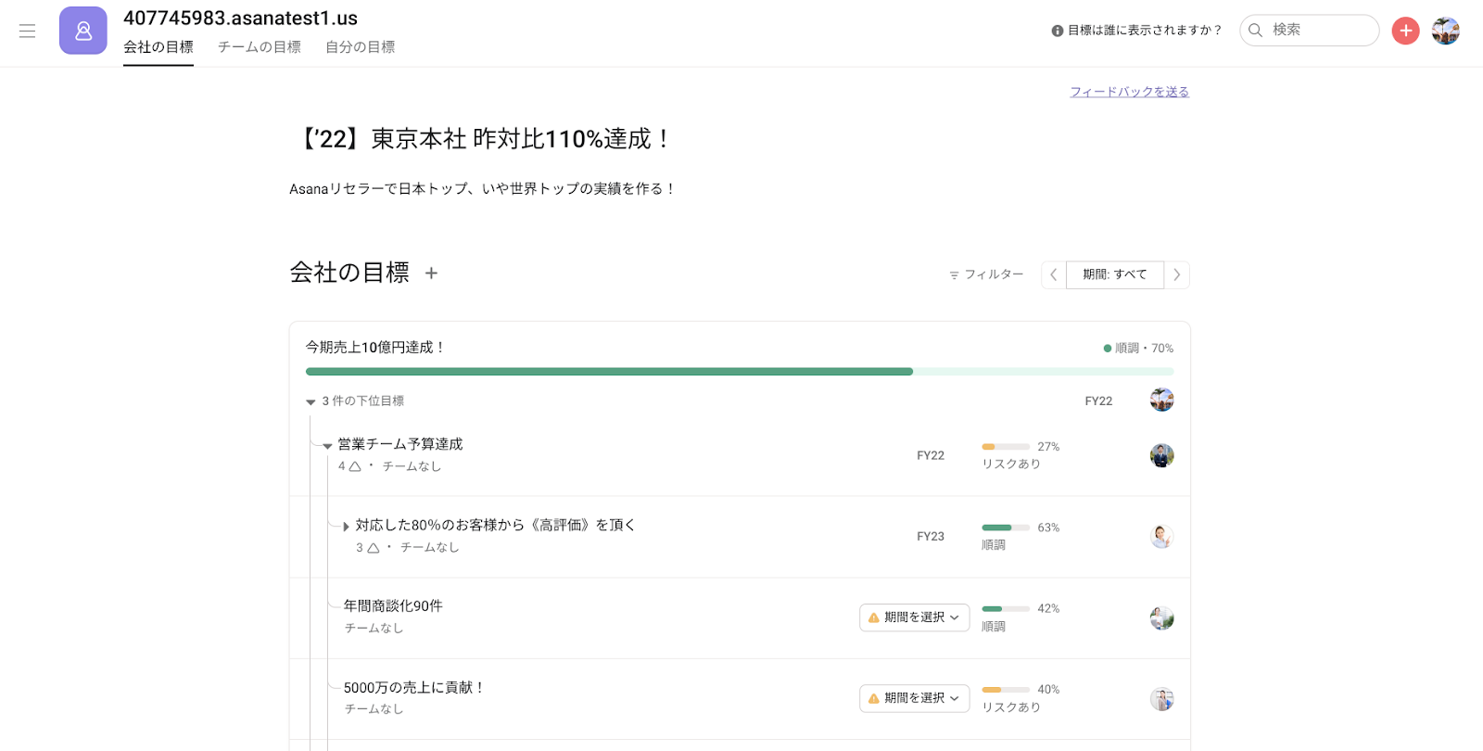Click 目標は誰に表示されますか？ link

[x=1145, y=31]
